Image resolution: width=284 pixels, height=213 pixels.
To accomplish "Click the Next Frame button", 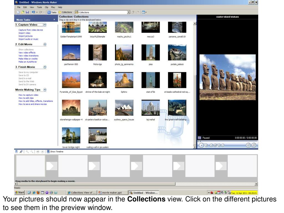I will pyautogui.click(x=219, y=145).
